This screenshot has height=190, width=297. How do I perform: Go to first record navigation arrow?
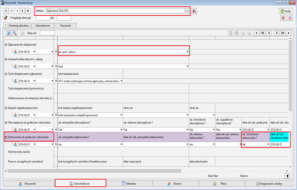[12, 11]
